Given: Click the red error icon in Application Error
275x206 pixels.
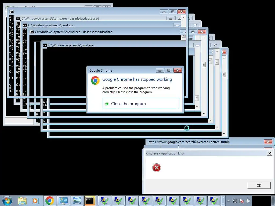Looking at the screenshot, I should 157,168.
